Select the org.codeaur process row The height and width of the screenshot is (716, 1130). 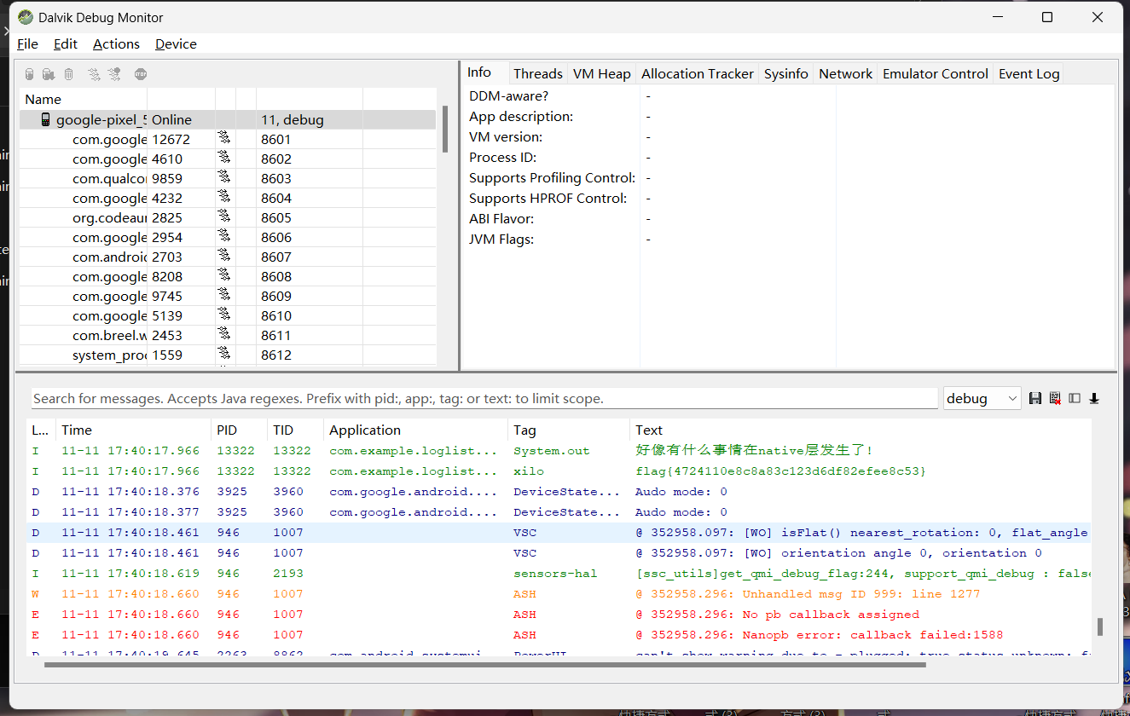[x=228, y=217]
